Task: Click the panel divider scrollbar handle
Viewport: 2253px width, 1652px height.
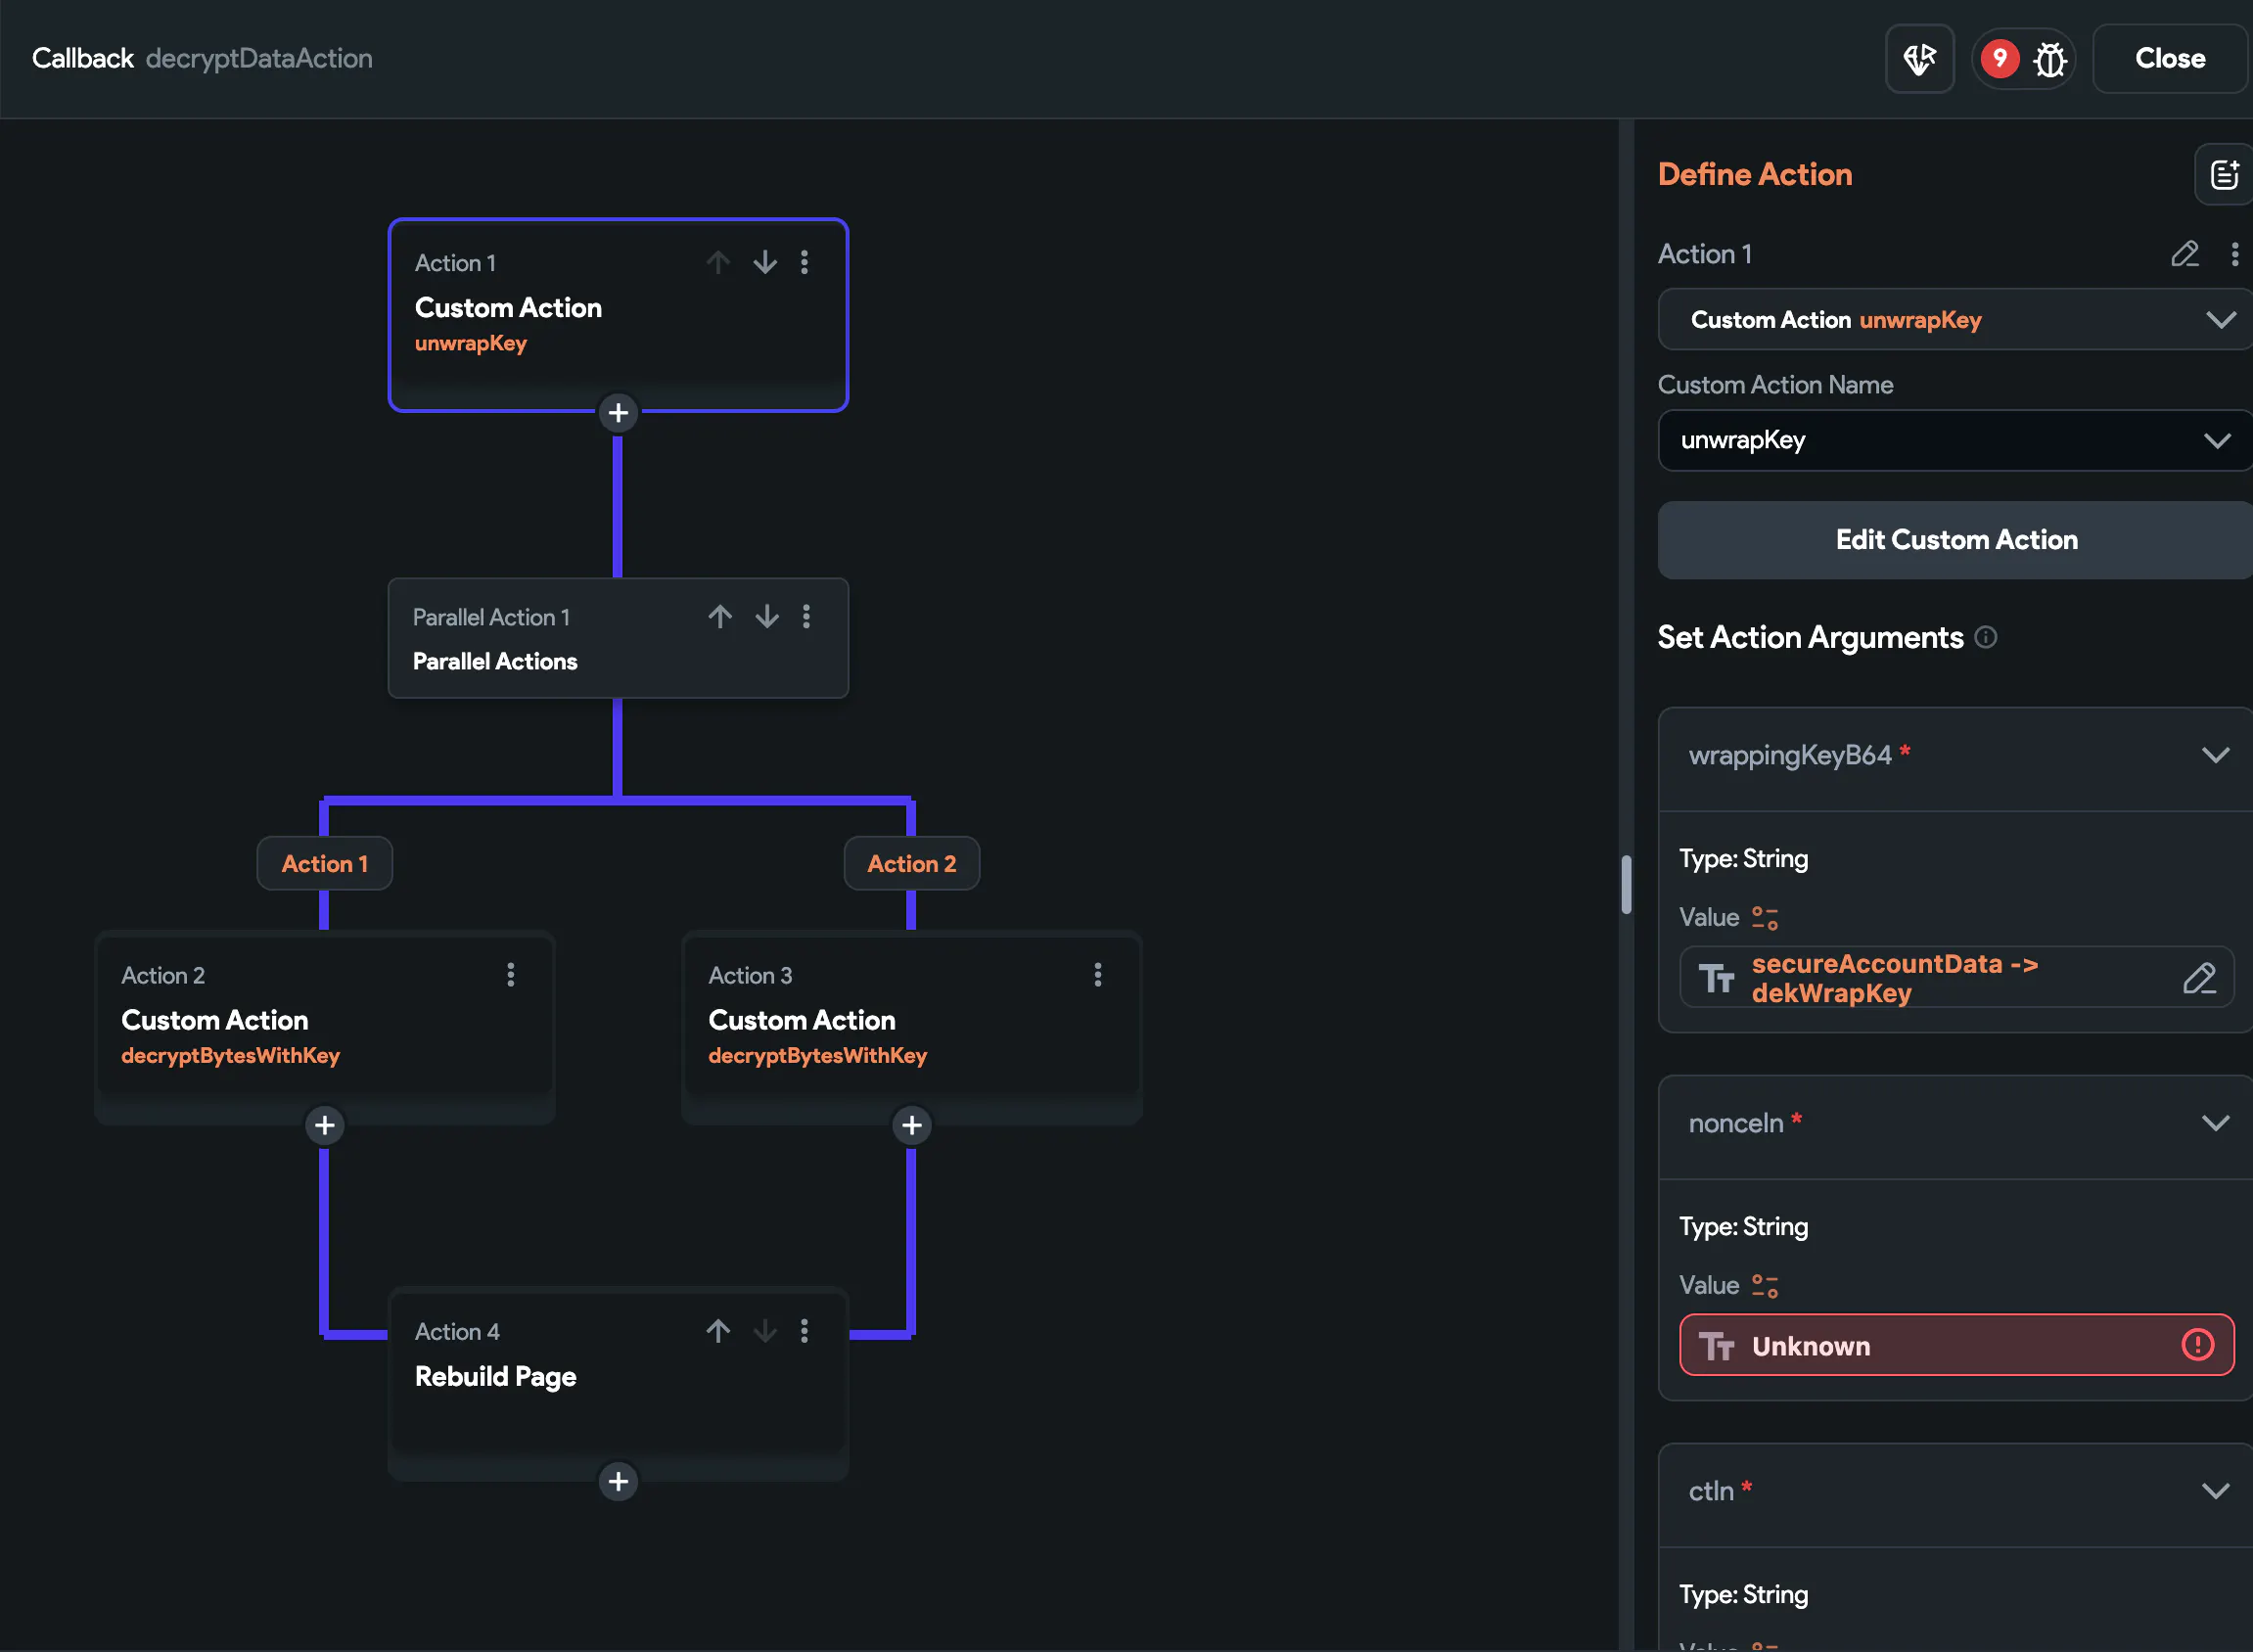Action: click(1626, 885)
